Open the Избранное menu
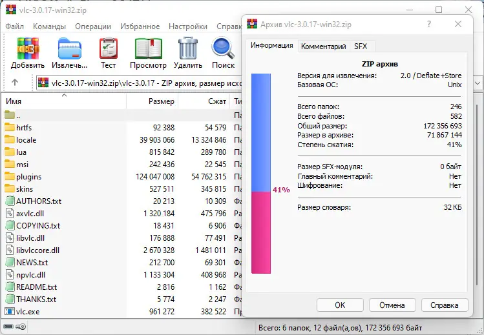484x335 pixels. 140,26
